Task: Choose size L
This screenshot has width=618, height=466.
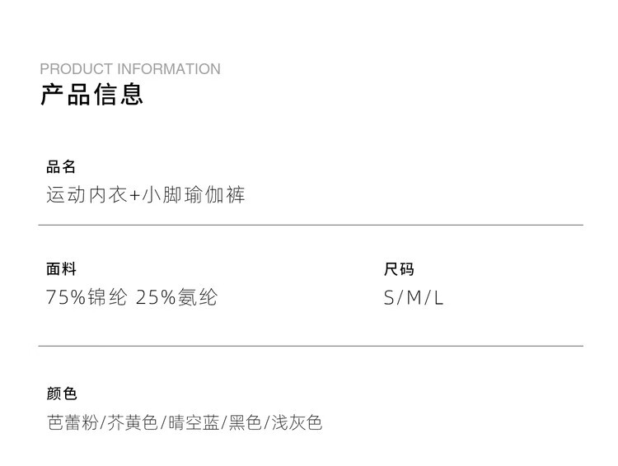Action: 438,298
